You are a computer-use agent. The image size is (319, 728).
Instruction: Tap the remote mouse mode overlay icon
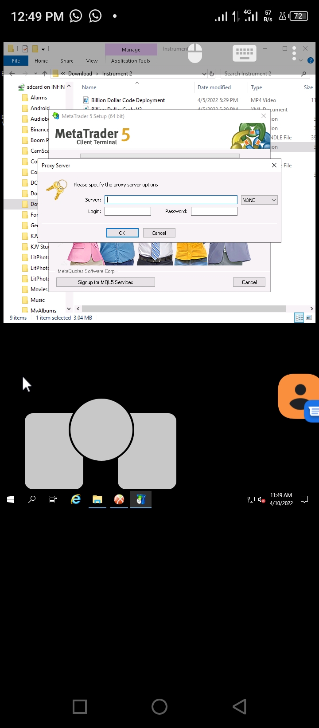pos(195,53)
